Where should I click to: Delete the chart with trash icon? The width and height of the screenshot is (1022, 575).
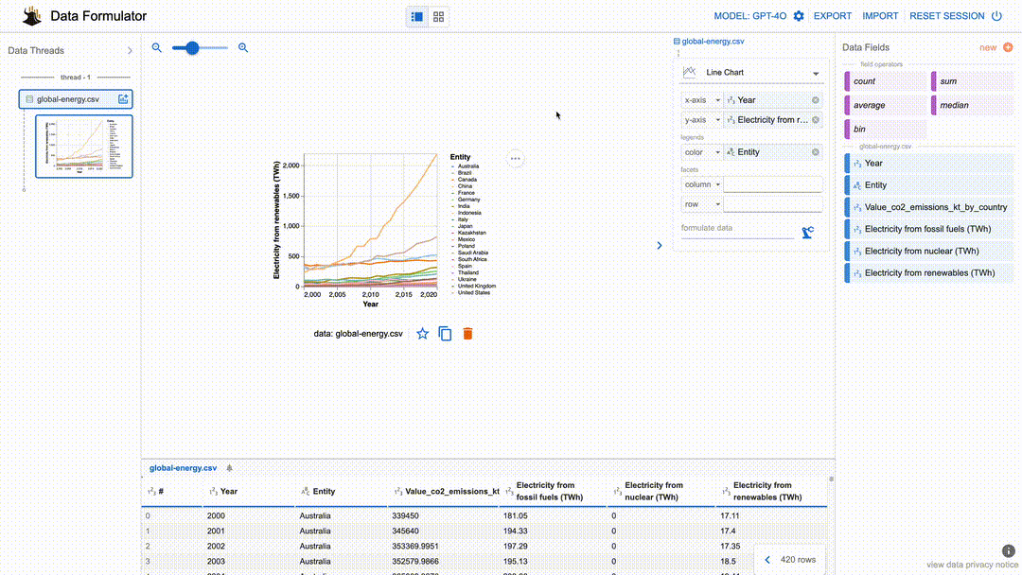click(467, 334)
